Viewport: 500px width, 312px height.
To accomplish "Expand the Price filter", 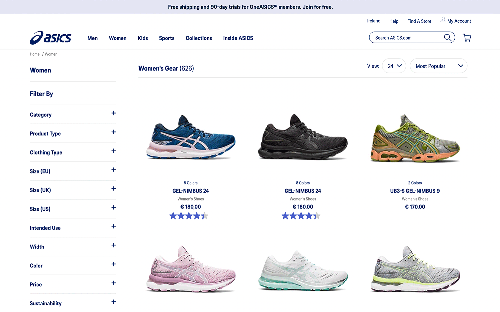I will 73,284.
